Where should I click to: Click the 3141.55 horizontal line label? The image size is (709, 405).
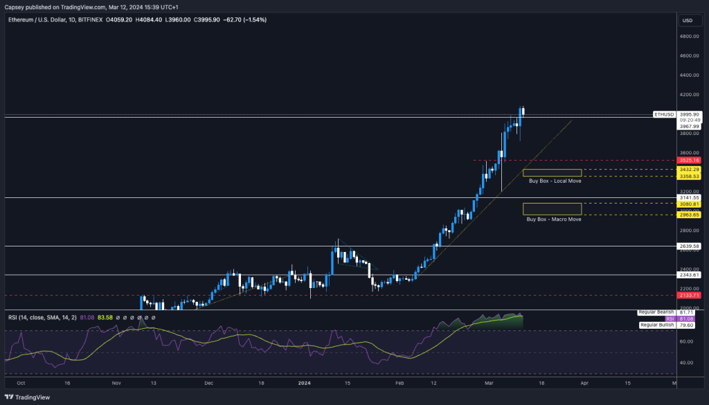pos(689,197)
